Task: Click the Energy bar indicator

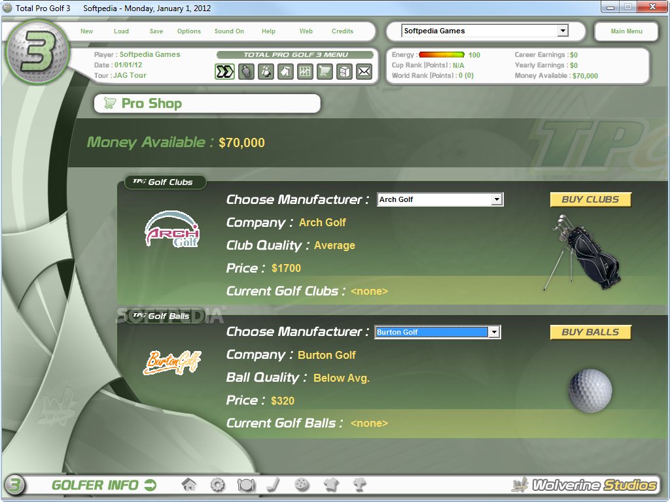Action: (442, 55)
